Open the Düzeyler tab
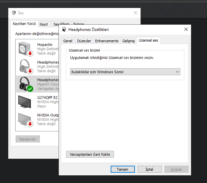Image resolution: width=207 pixels, height=183 pixels. click(x=84, y=41)
